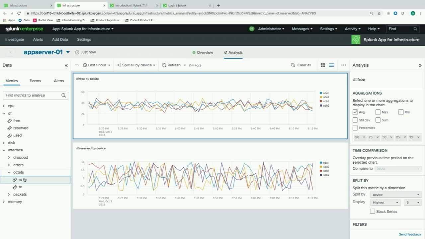Click the Splunk App for Infrastructure logo
The image size is (425, 239).
[356, 40]
